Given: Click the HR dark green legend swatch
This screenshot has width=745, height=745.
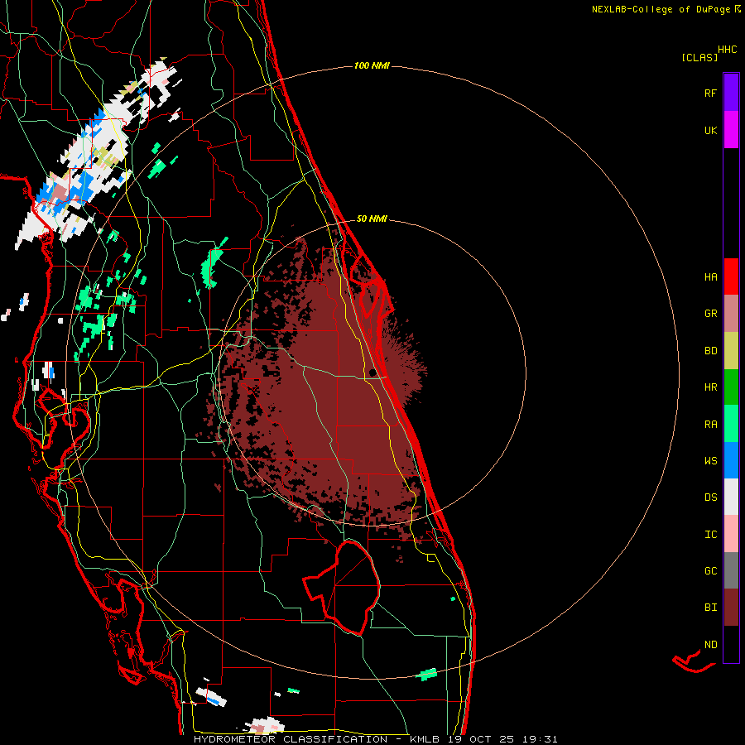Looking at the screenshot, I should coord(731,387).
